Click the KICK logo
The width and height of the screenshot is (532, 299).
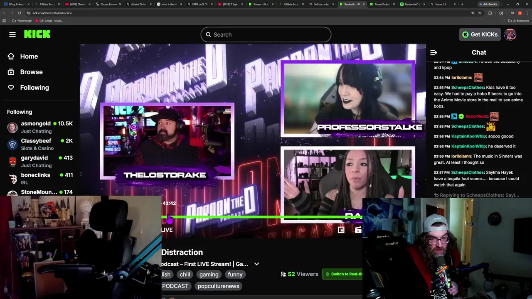(37, 34)
